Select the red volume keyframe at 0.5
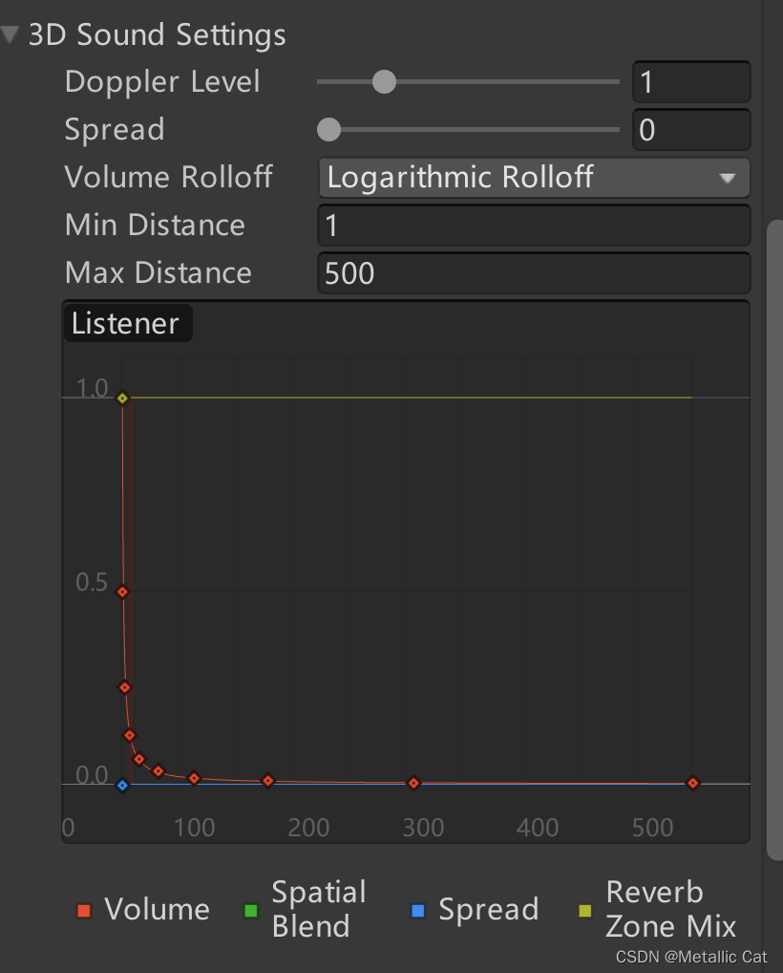The image size is (783, 973). [122, 592]
